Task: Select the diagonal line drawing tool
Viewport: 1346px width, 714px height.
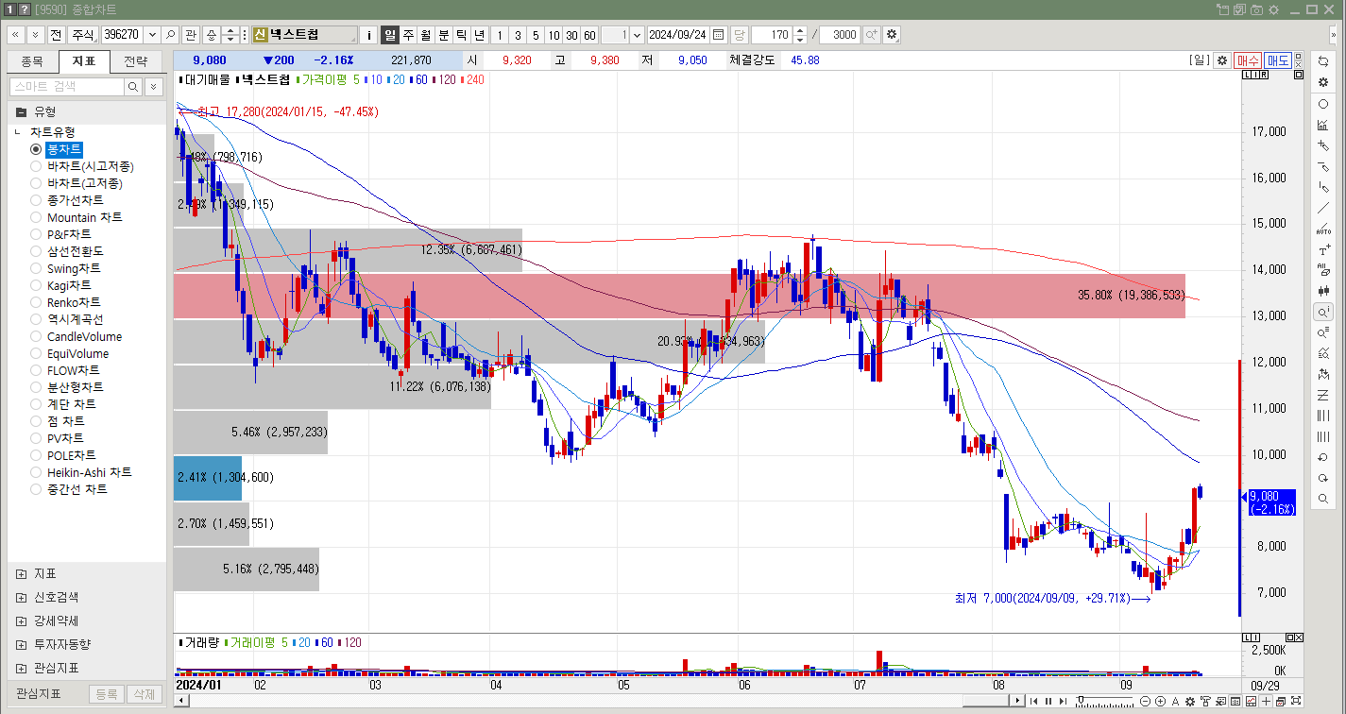Action: (x=1323, y=208)
